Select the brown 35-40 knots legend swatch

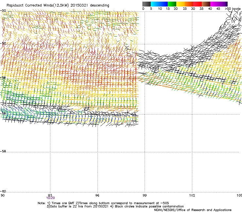click(206, 4)
